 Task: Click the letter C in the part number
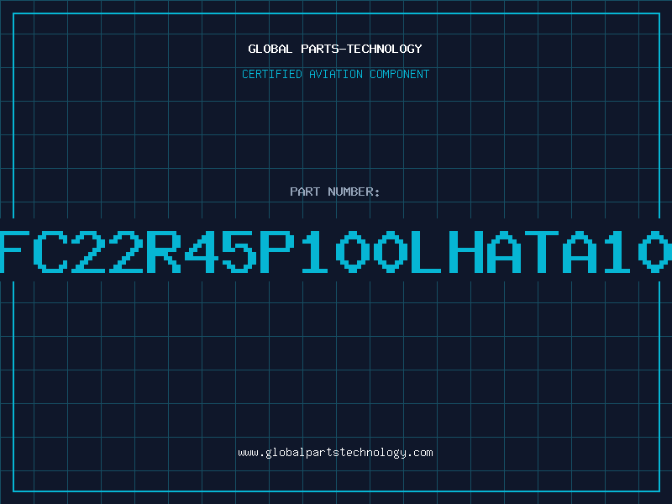(52, 250)
